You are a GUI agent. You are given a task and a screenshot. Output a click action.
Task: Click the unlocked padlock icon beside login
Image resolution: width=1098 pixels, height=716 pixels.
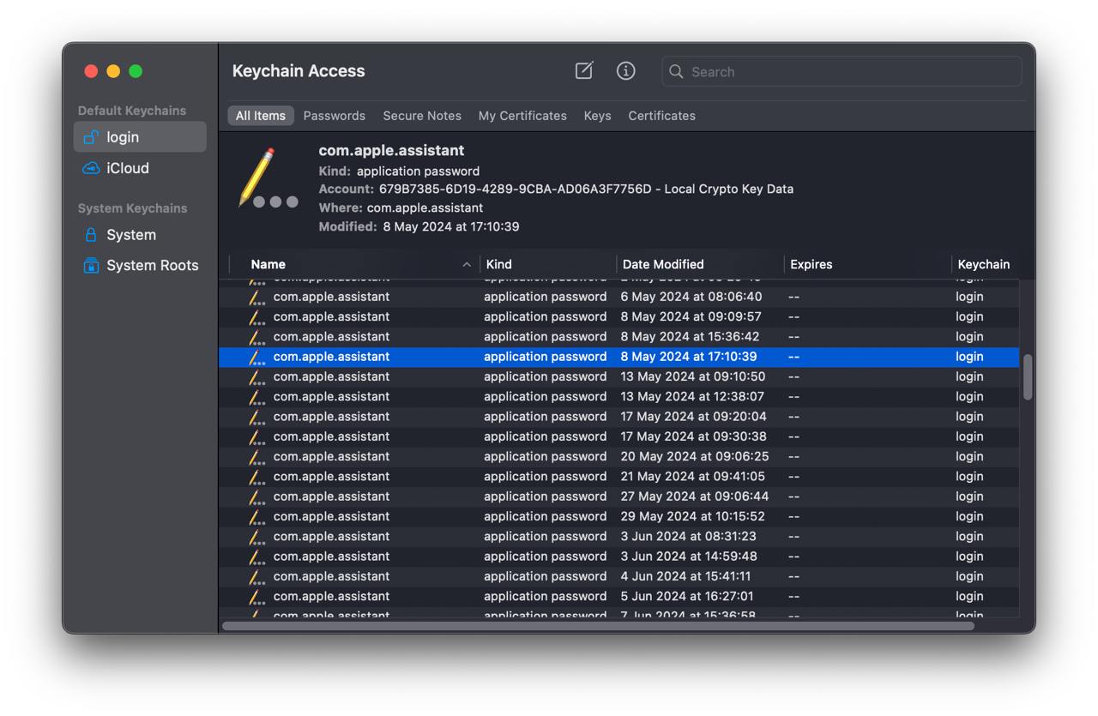[91, 137]
